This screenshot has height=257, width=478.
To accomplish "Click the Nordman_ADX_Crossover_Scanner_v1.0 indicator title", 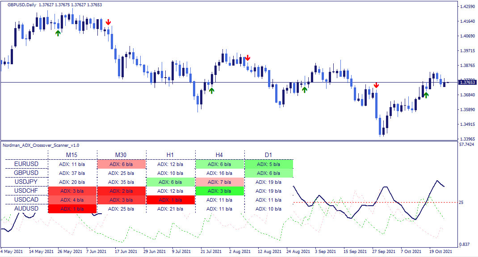I will [41, 145].
